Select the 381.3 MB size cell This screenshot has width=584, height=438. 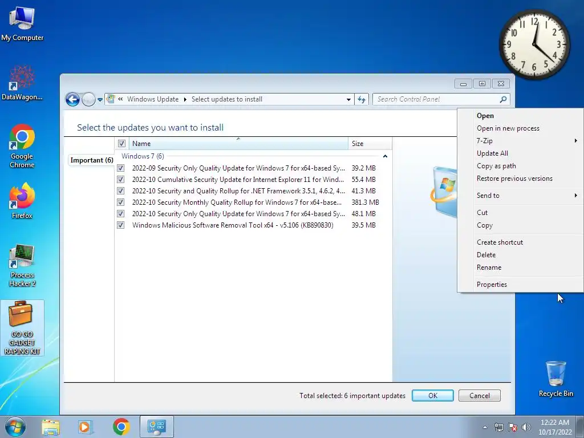(x=365, y=202)
